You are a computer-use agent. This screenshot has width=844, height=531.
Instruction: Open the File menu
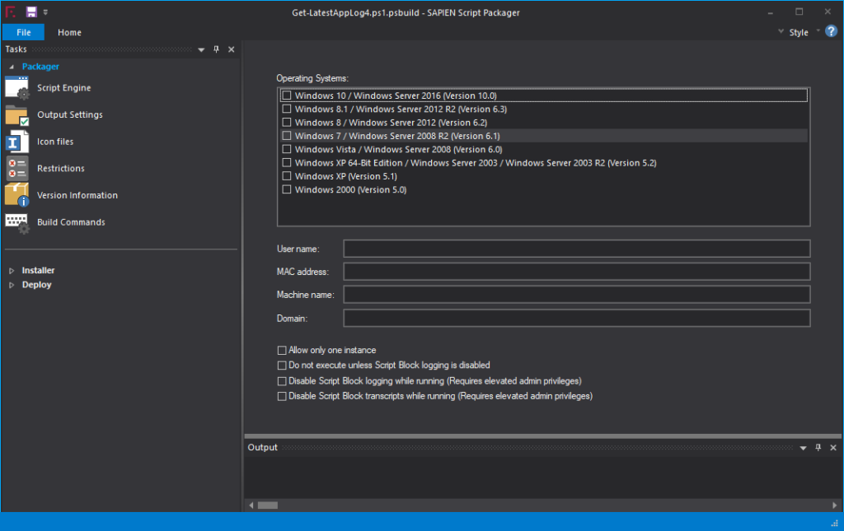(x=23, y=32)
